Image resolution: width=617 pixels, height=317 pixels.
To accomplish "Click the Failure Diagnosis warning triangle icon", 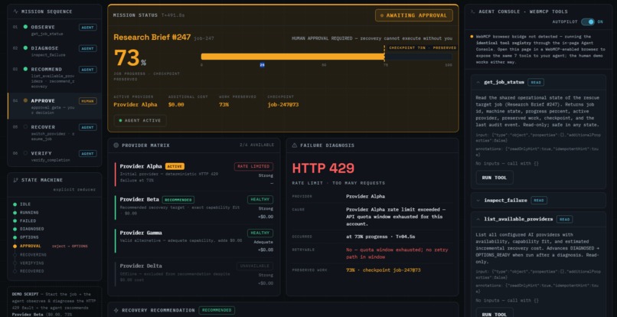I will pyautogui.click(x=294, y=145).
